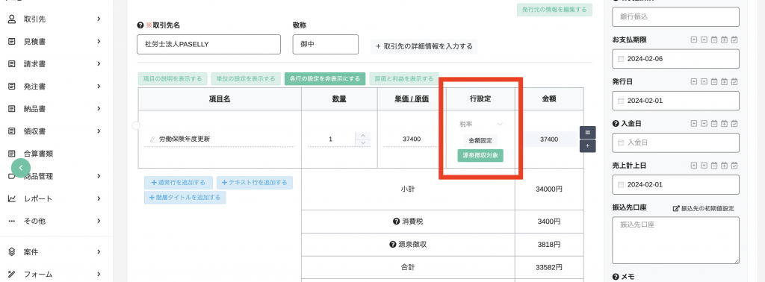Click calendar-plus icon for 売上計上日

[725, 166]
